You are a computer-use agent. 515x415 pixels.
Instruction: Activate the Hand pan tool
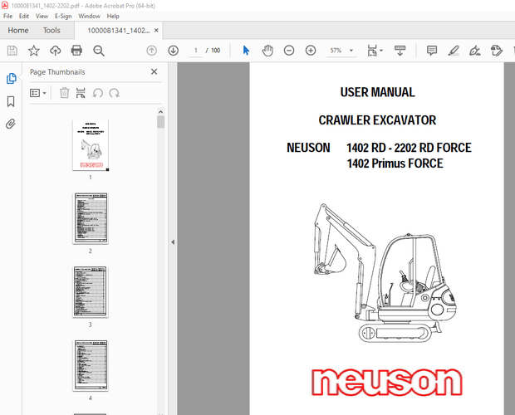coord(267,51)
